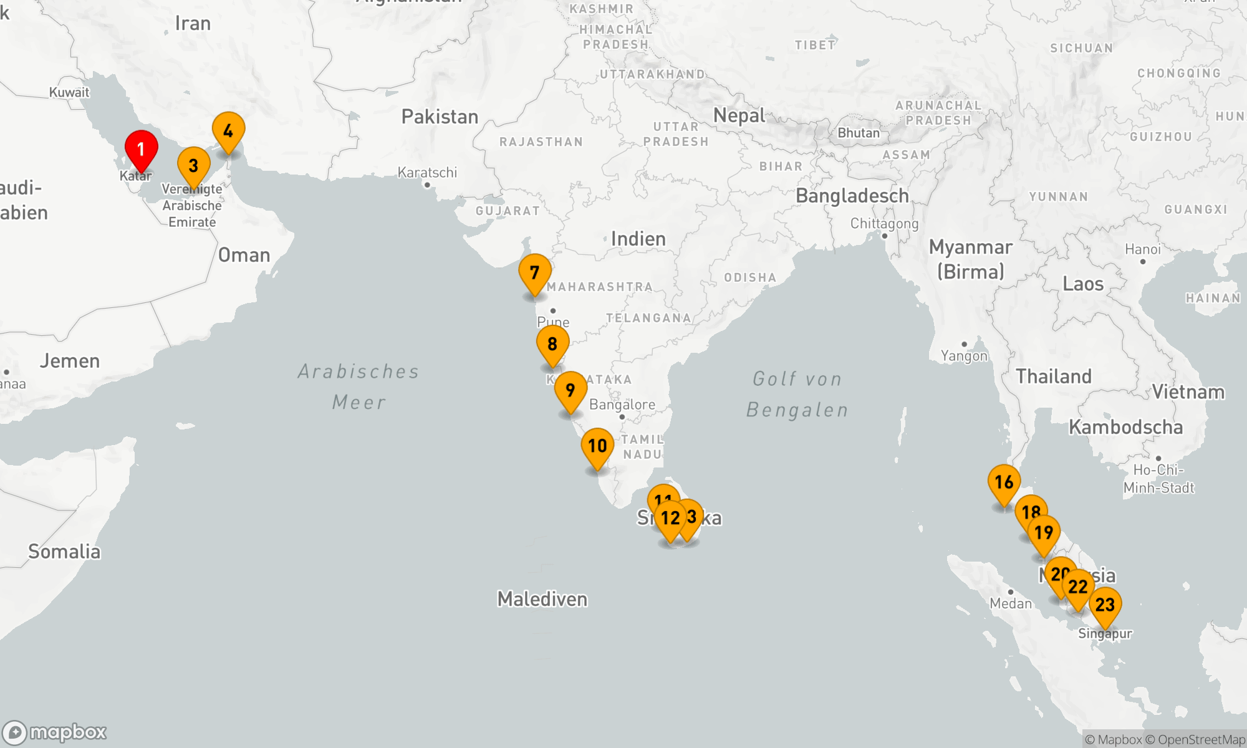This screenshot has width=1247, height=748.
Task: Click orange marker number 4
Action: [x=228, y=131]
